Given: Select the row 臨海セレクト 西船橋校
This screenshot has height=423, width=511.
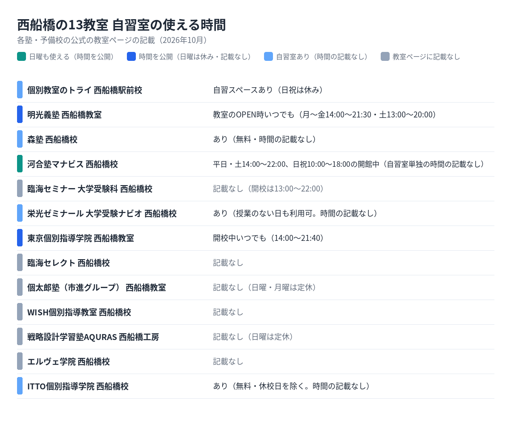Looking at the screenshot, I should point(255,263).
